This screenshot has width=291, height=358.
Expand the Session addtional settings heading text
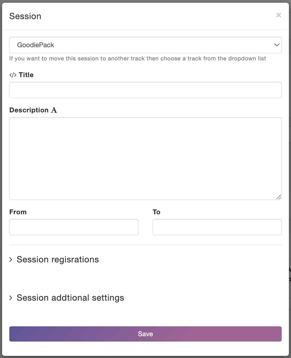tap(70, 298)
